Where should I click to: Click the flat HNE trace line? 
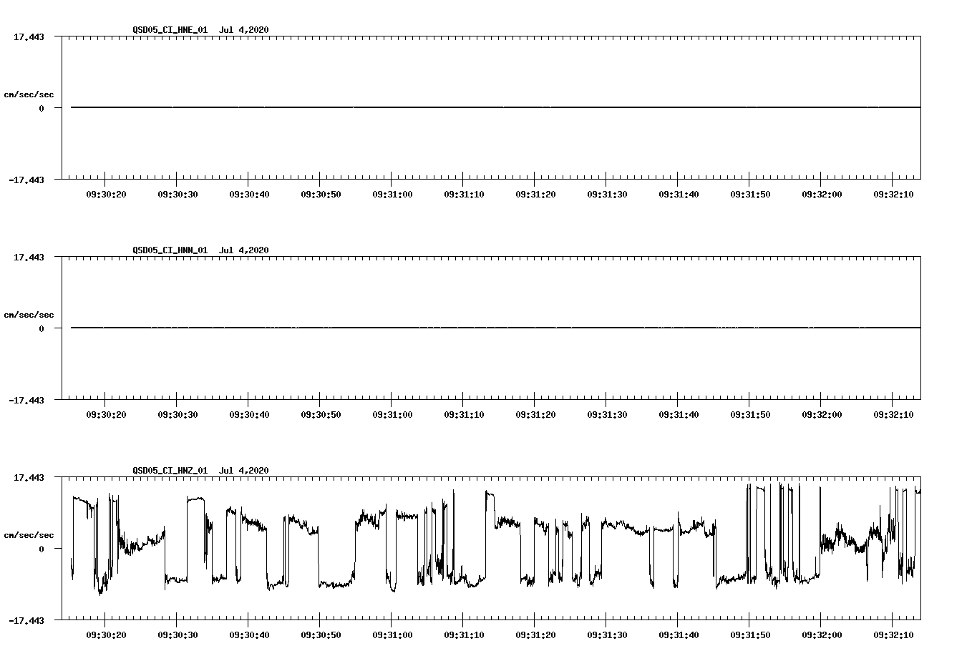click(x=495, y=107)
